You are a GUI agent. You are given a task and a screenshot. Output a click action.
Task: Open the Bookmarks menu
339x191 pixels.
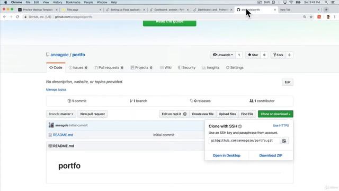tap(73, 2)
